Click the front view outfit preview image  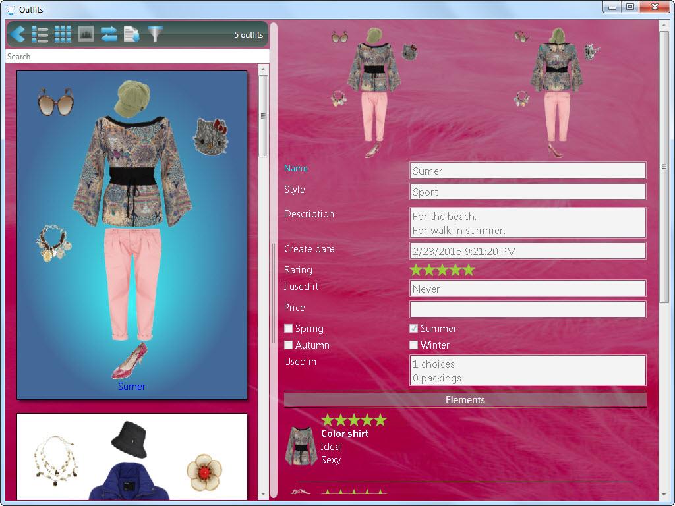pos(374,92)
